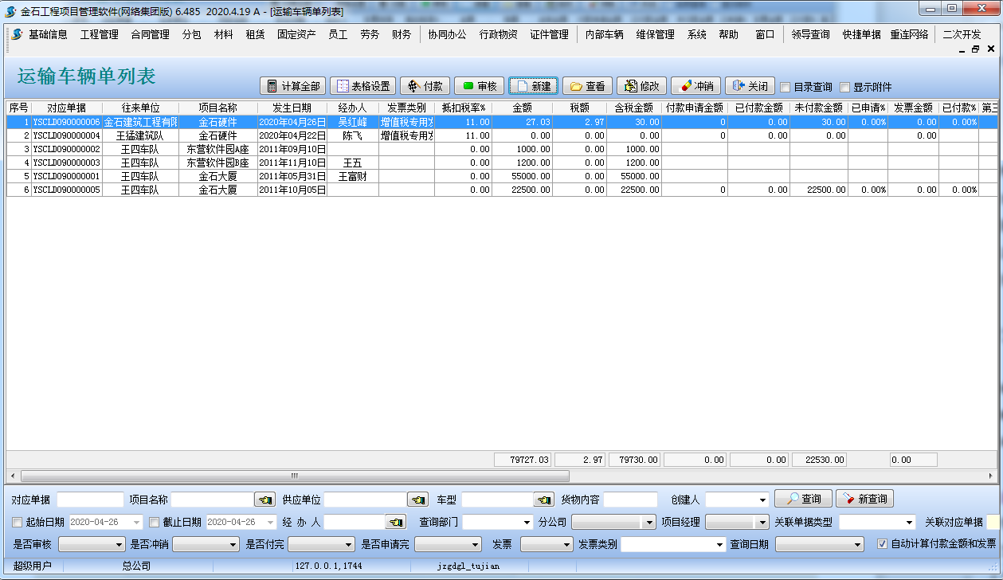This screenshot has width=1003, height=580.
Task: Open the 财务 menu
Action: click(x=401, y=34)
